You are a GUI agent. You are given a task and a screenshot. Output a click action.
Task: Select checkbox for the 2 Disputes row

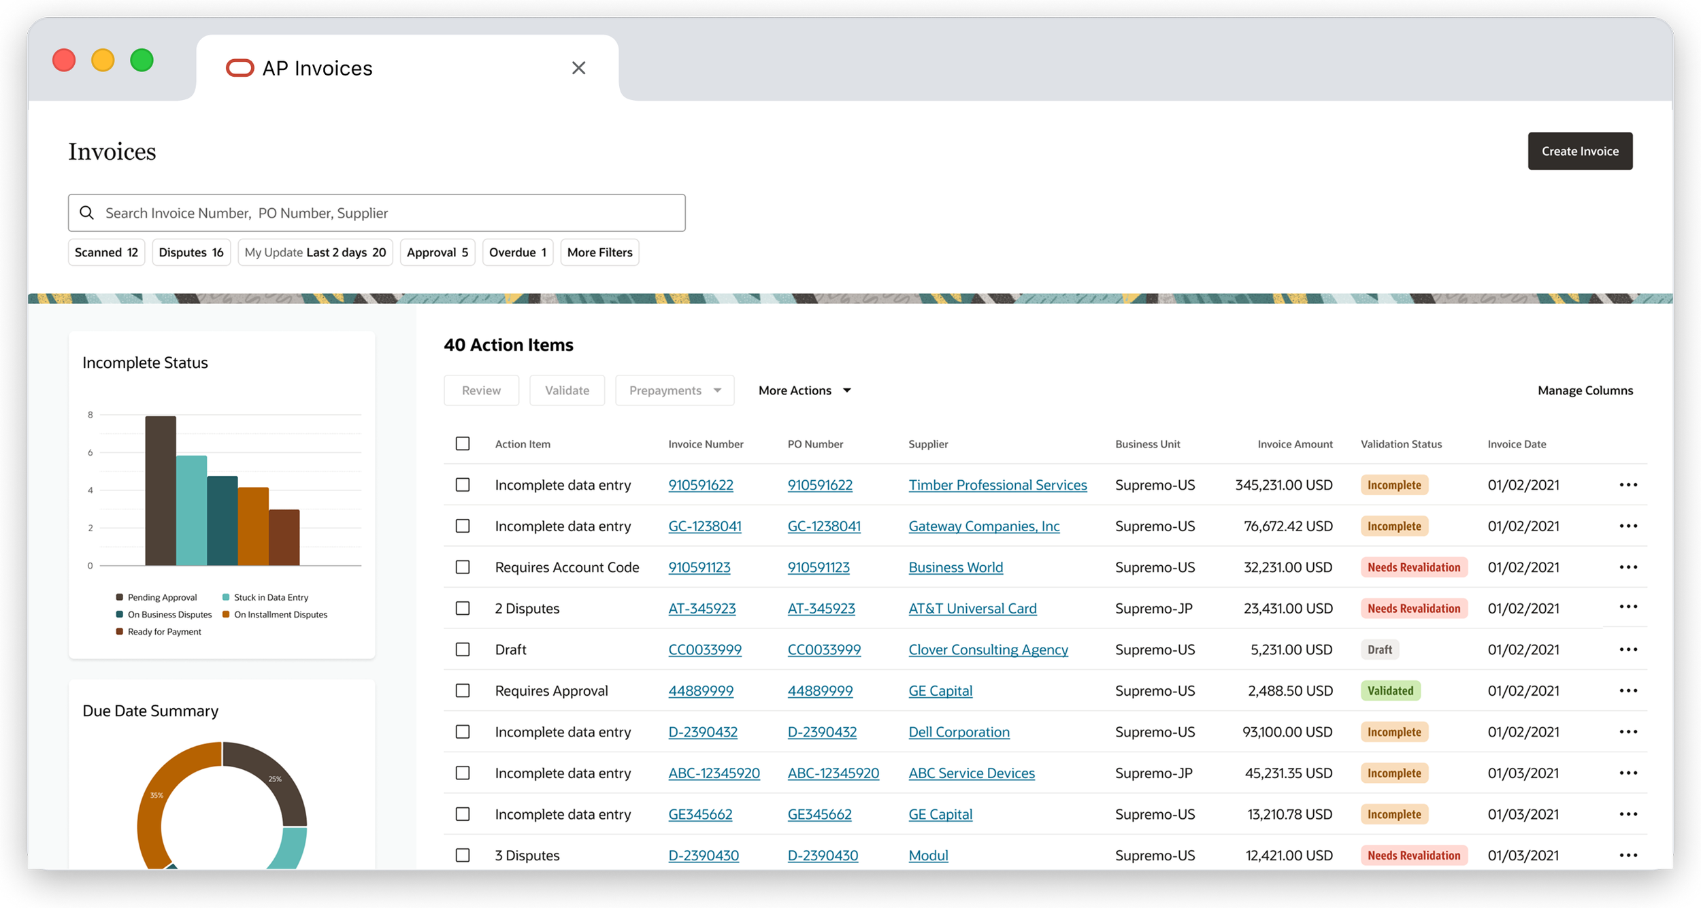point(463,609)
